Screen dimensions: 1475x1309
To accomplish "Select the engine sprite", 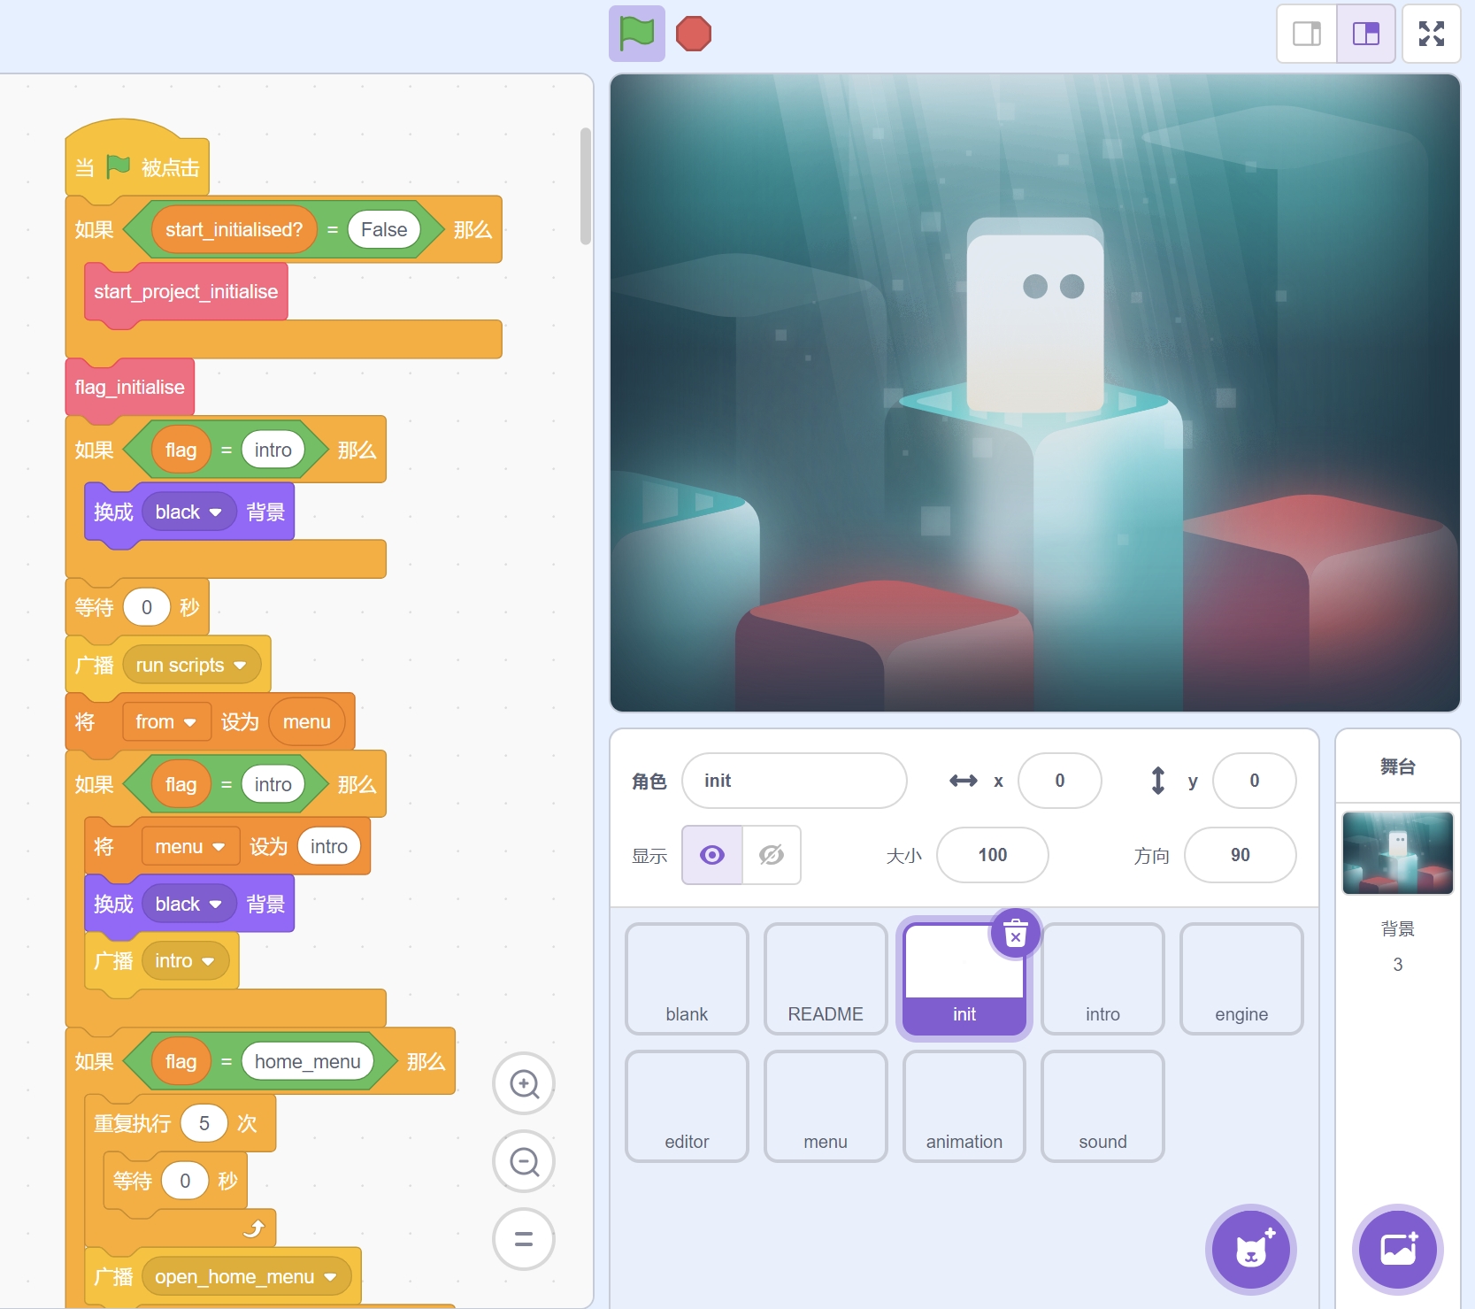I will click(1241, 979).
